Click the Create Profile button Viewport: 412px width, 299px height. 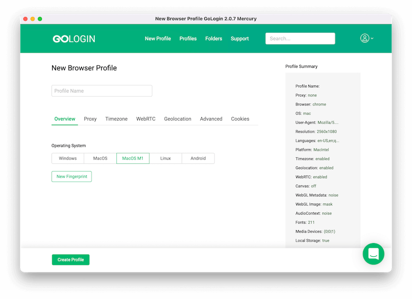click(x=70, y=260)
